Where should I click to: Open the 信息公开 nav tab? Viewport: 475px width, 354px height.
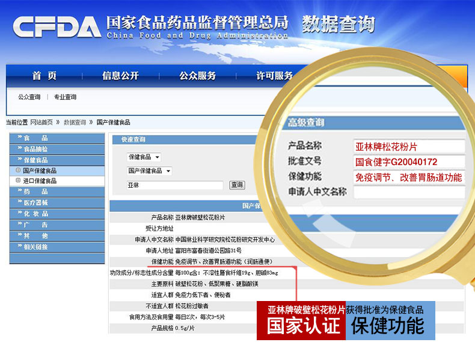pyautogui.click(x=121, y=76)
